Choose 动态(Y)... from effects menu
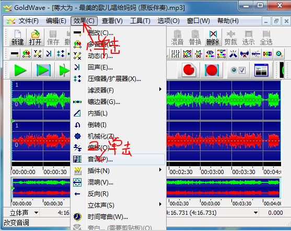 (118, 56)
